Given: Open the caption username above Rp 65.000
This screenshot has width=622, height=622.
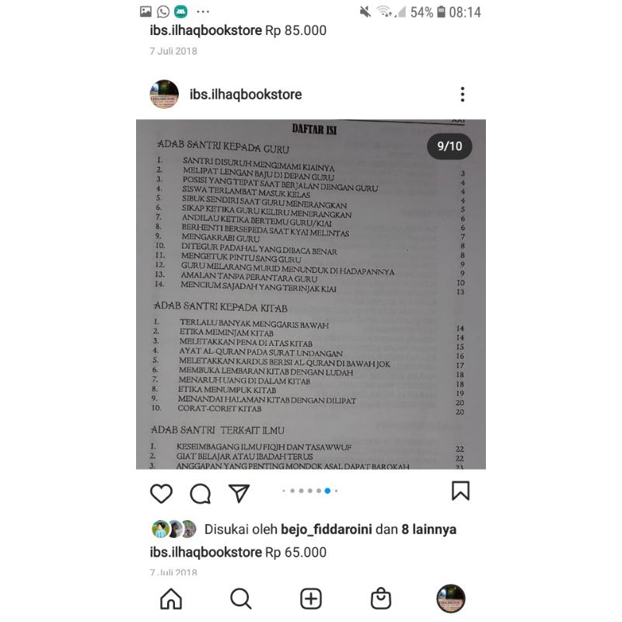Looking at the screenshot, I should (206, 552).
